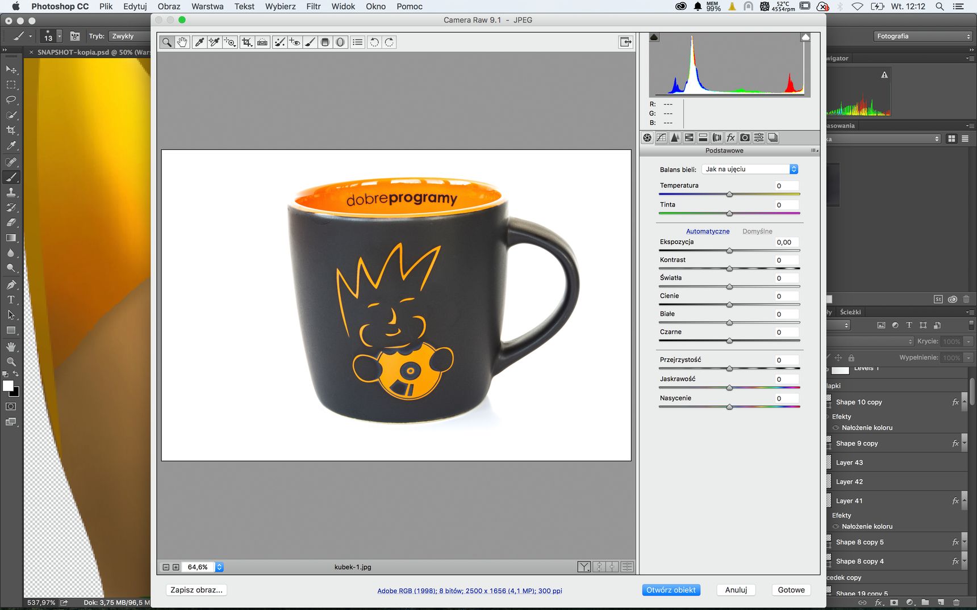977x610 pixels.
Task: Open the Tryb blend mode dropdown
Action: pos(130,36)
